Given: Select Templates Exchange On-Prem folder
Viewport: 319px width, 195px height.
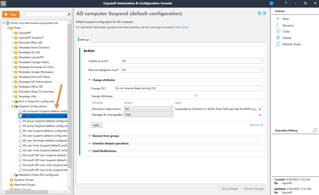Looking at the screenshot, I should 36,67.
